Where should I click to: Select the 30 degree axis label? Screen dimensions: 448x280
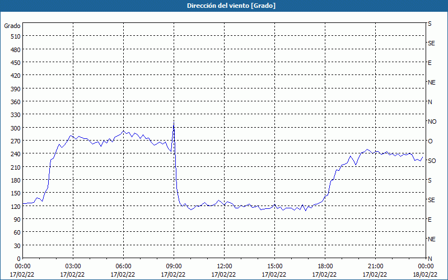click(17, 246)
